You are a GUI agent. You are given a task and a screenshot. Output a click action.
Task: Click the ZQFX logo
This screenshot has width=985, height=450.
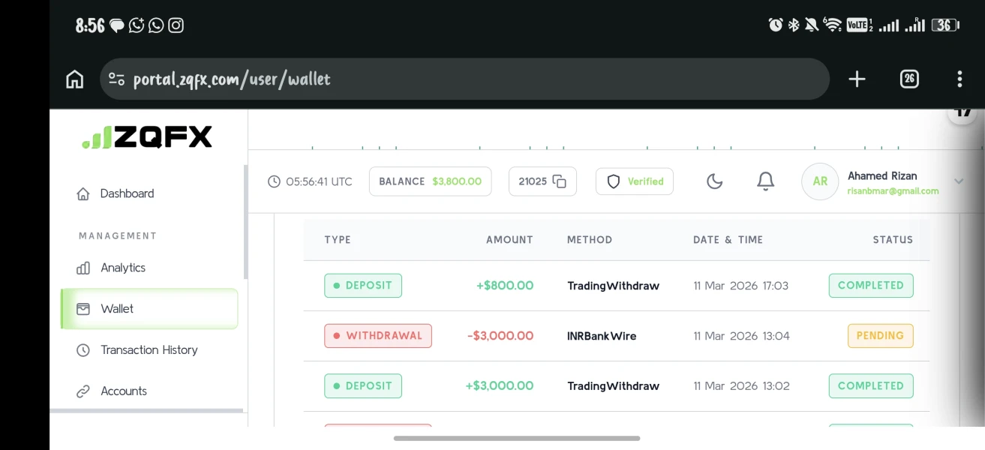point(147,137)
